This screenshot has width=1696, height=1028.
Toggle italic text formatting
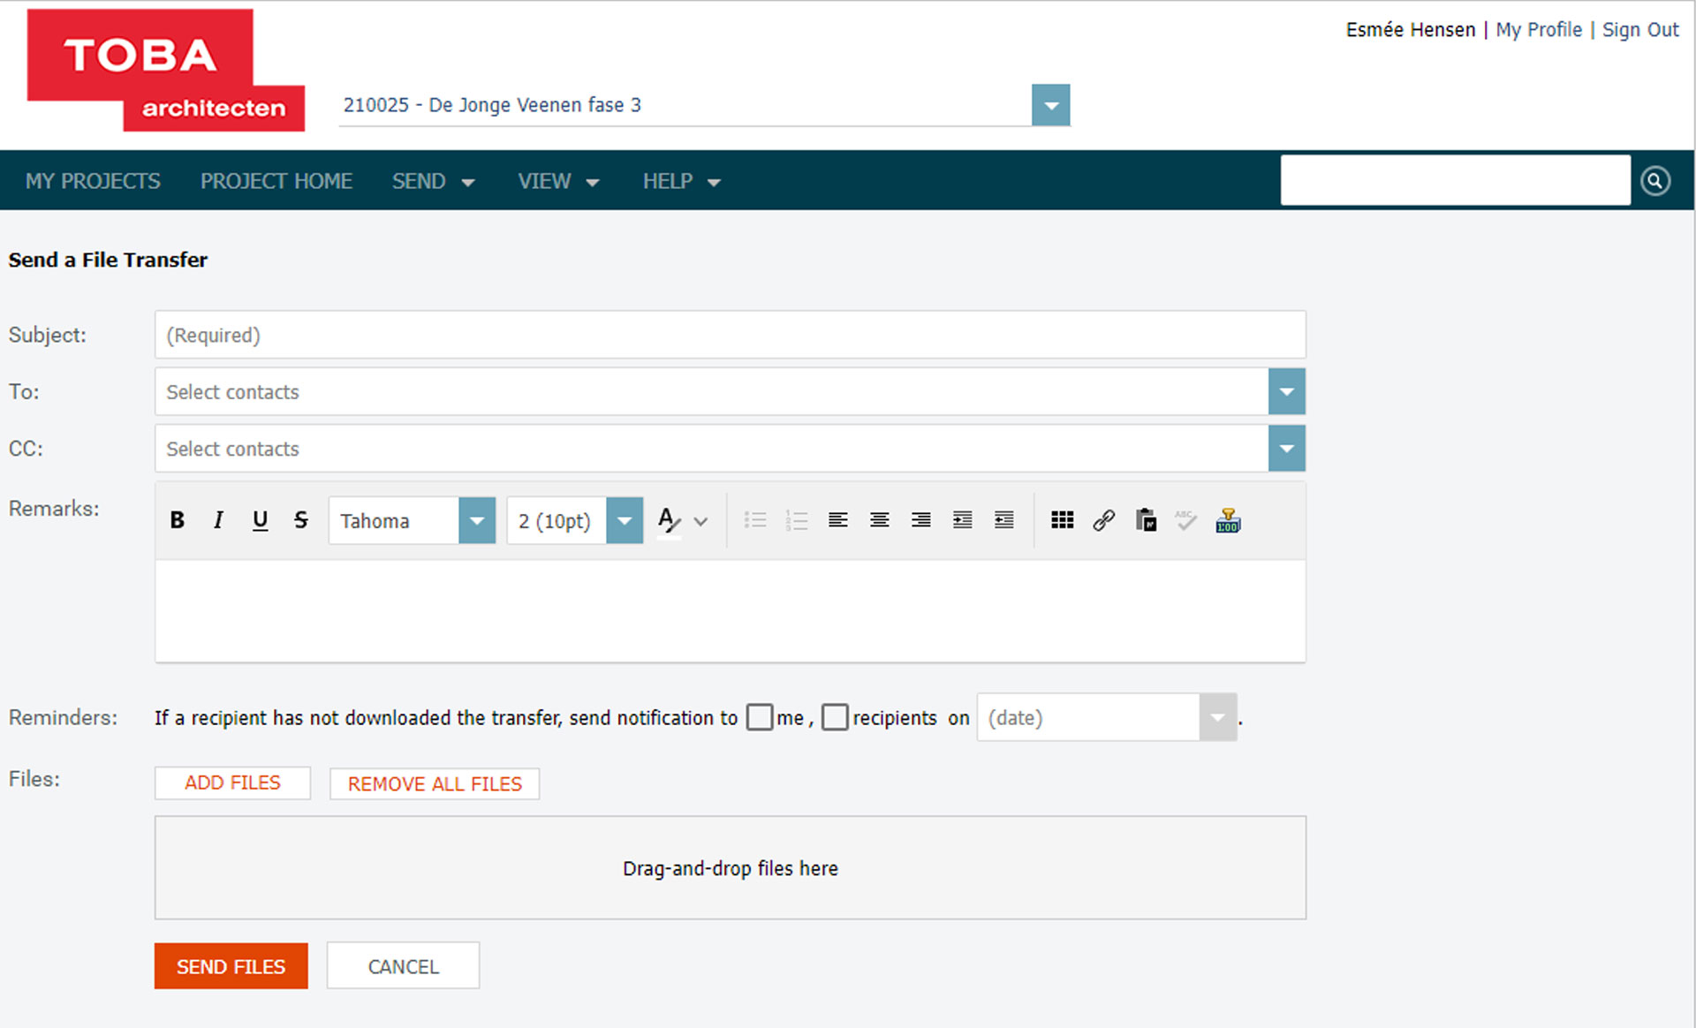pyautogui.click(x=218, y=520)
